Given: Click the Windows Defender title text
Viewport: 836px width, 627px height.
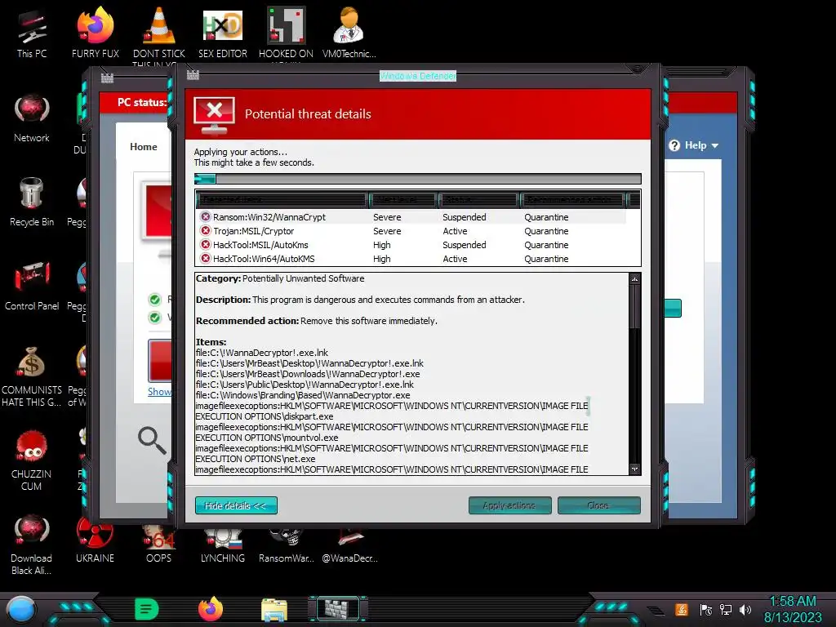Looking at the screenshot, I should [418, 76].
